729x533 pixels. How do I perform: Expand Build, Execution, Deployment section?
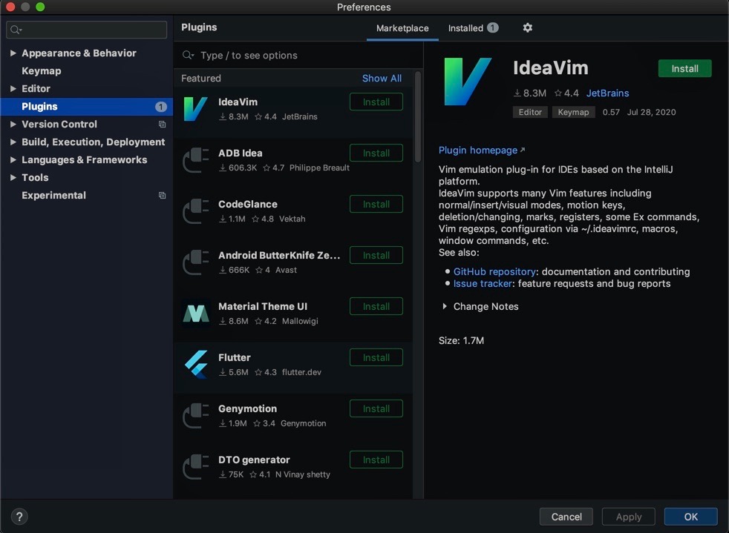pyautogui.click(x=13, y=142)
